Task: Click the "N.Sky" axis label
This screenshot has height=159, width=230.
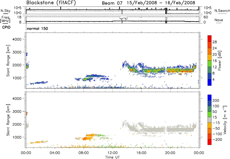Action: pos(5,11)
